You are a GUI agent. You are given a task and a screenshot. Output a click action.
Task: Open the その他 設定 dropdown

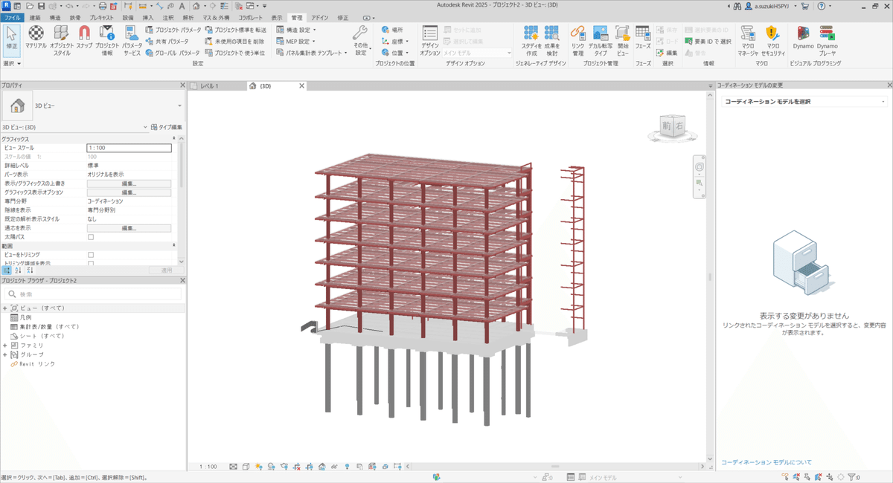point(360,41)
